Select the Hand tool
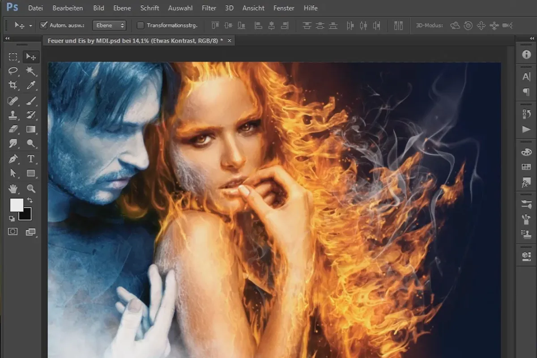This screenshot has width=537, height=358. pos(13,188)
